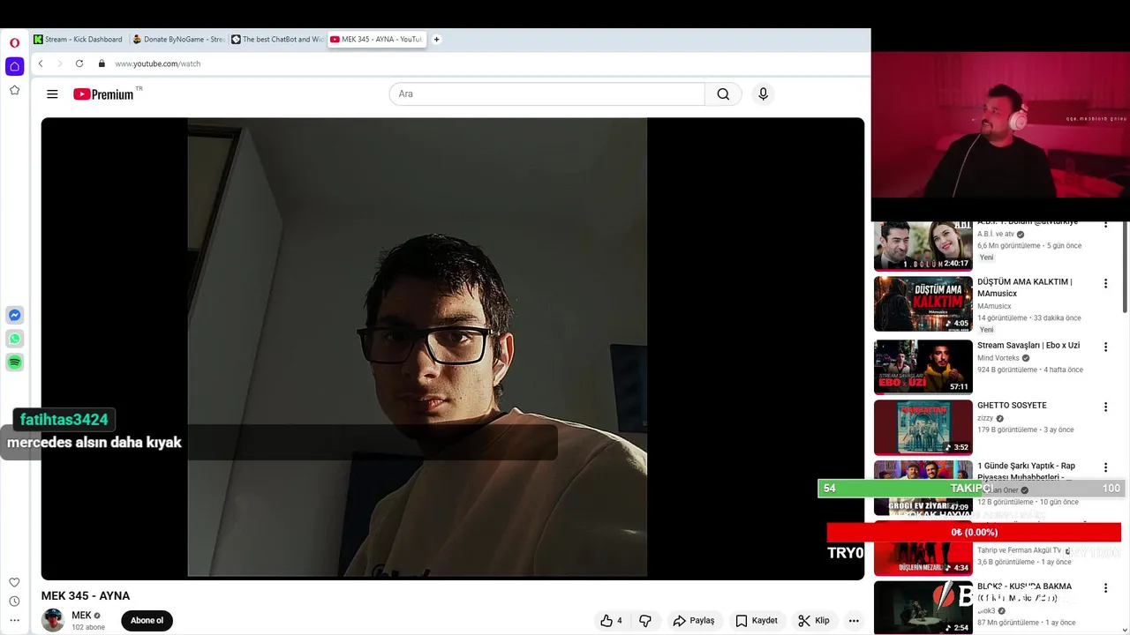Create a clip with Klip button
1130x635 pixels.
814,621
